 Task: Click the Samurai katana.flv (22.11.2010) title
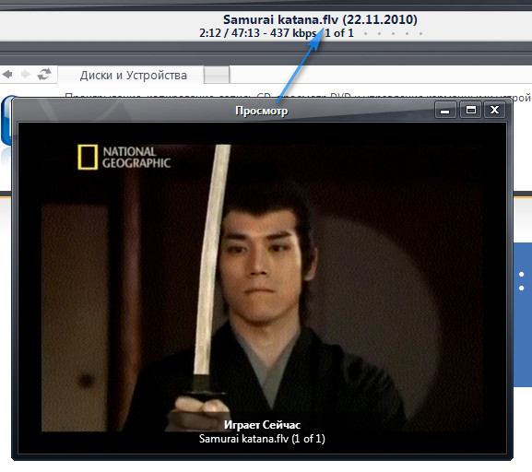tap(320, 19)
